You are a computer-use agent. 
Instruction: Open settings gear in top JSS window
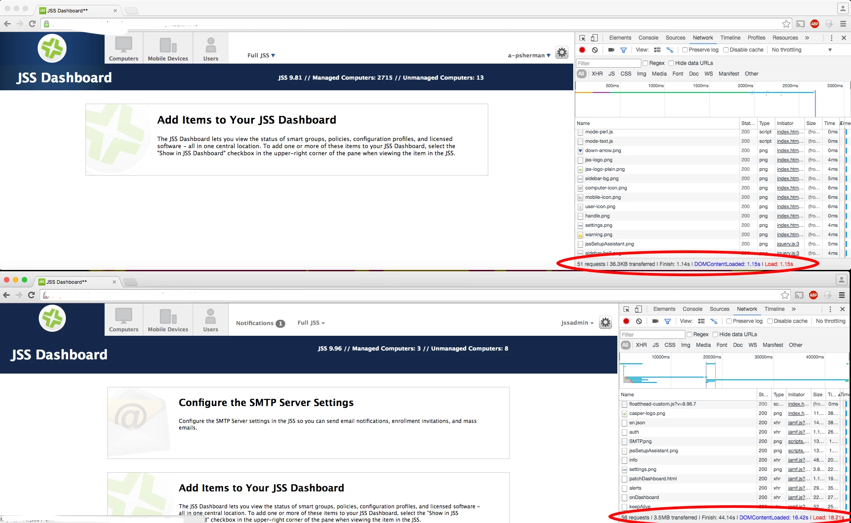click(562, 52)
